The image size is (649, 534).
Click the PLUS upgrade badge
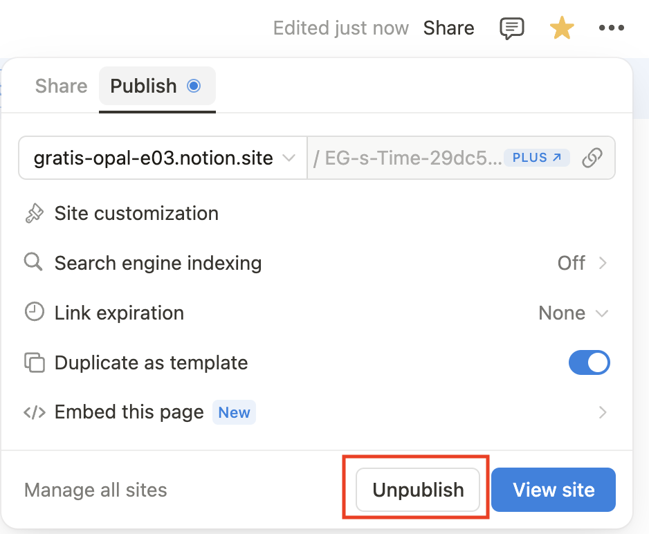[536, 158]
